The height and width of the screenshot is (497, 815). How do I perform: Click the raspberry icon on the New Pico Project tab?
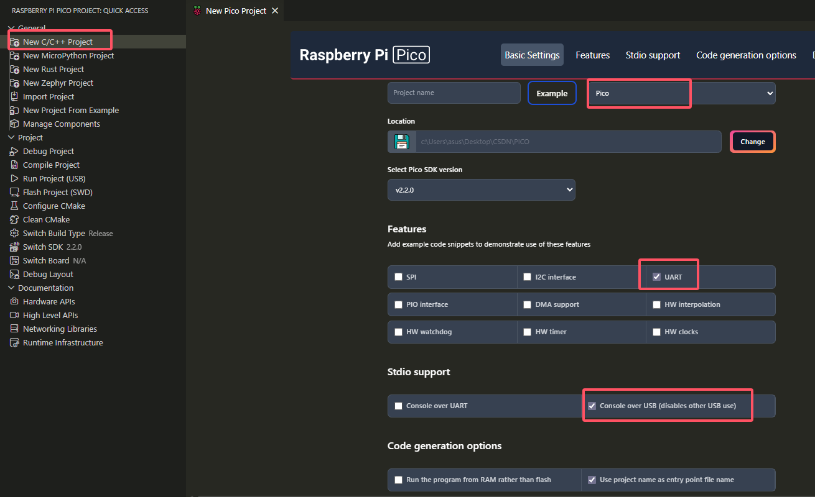(197, 11)
